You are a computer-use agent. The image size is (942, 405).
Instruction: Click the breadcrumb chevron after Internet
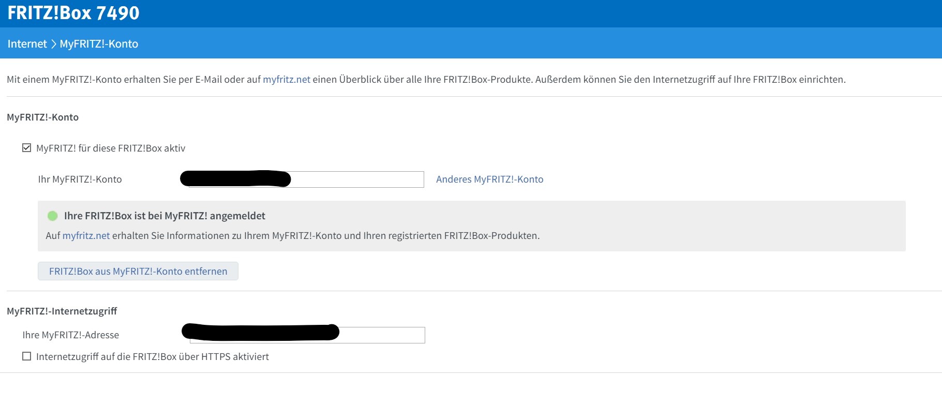click(x=53, y=44)
